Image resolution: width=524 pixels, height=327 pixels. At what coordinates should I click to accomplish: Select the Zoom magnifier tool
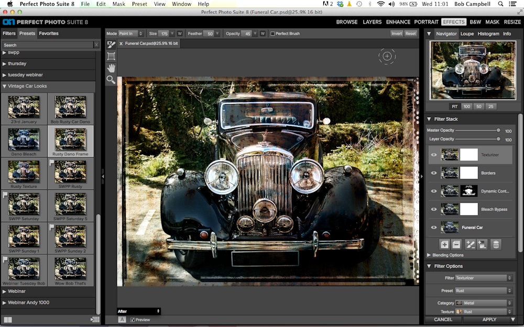click(x=111, y=80)
